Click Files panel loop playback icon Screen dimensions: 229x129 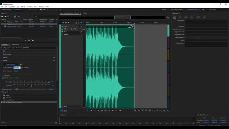tap(29, 40)
